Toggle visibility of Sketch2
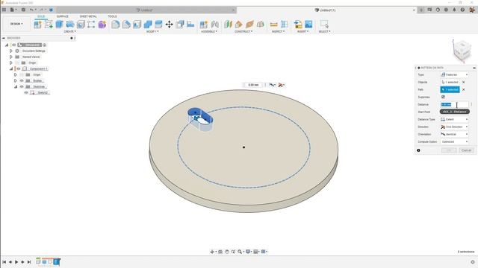478x268 pixels. coord(26,92)
